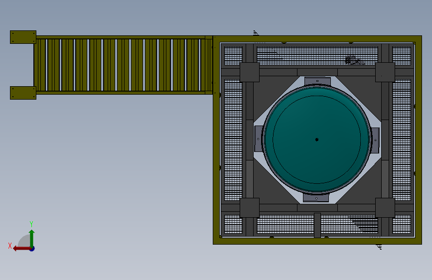
Task: Select the conveyor's lower side rail
Action: click(x=124, y=93)
